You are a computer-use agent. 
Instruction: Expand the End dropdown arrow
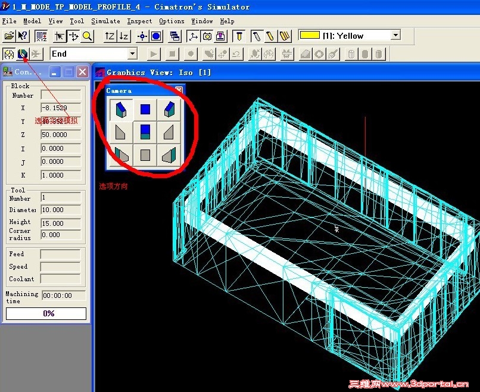pos(132,54)
